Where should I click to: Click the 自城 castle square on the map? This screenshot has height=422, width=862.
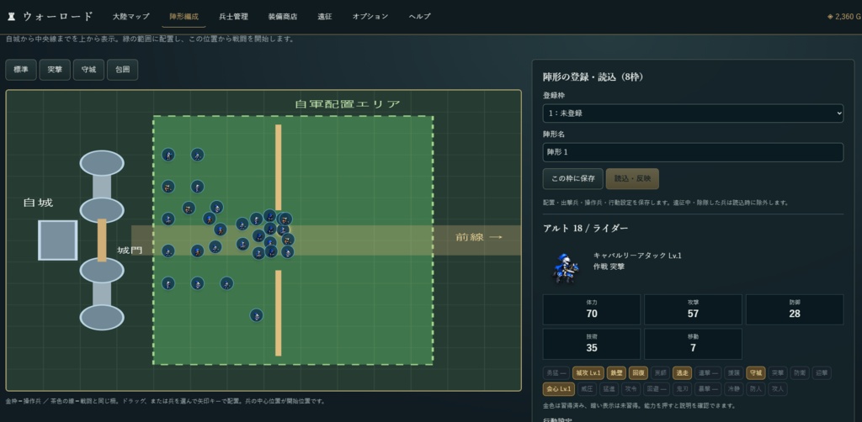57,240
